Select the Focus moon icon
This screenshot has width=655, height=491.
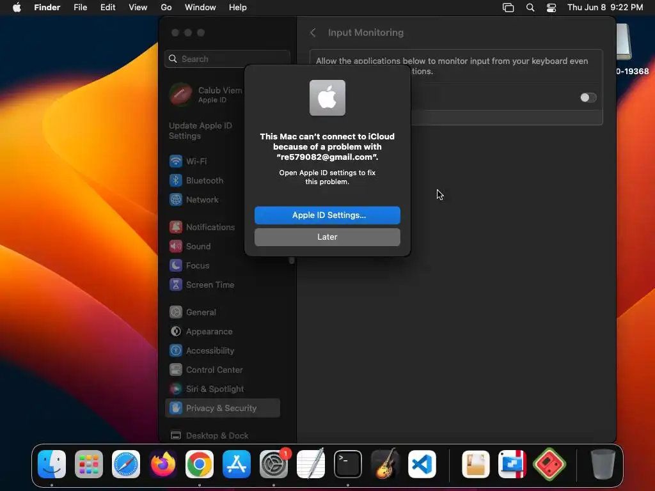176,265
